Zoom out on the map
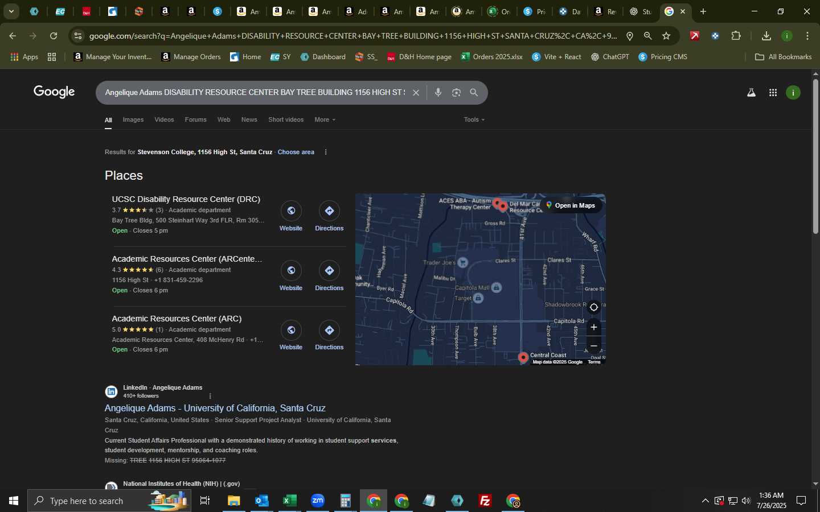 [x=593, y=346]
